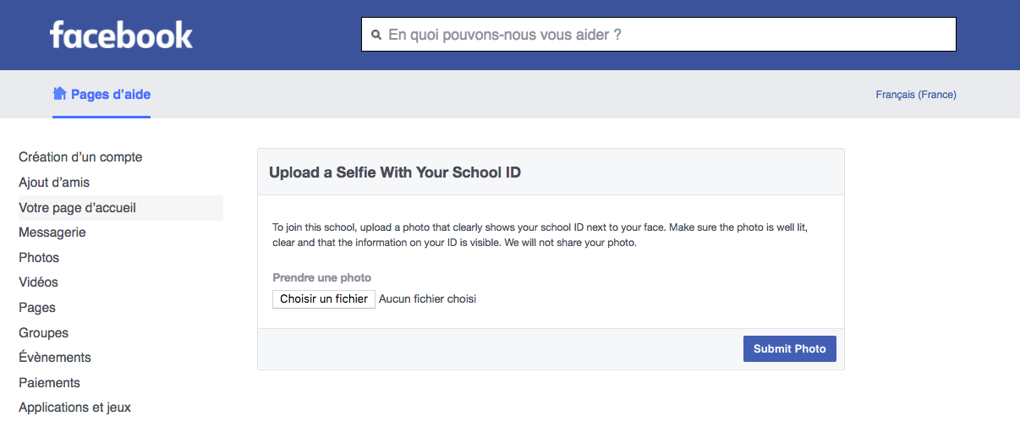Open Applications et jeux topic
This screenshot has width=1020, height=427.
coord(74,408)
